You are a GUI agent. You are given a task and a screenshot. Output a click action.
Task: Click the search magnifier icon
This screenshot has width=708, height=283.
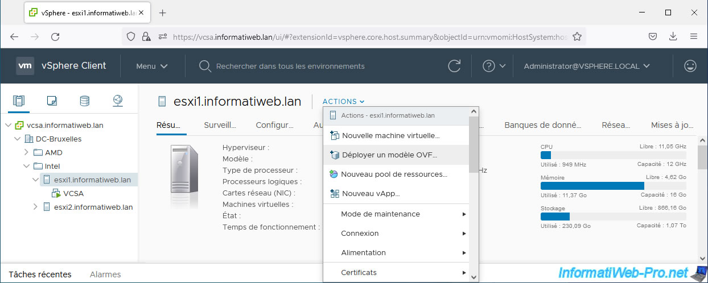[x=205, y=66]
